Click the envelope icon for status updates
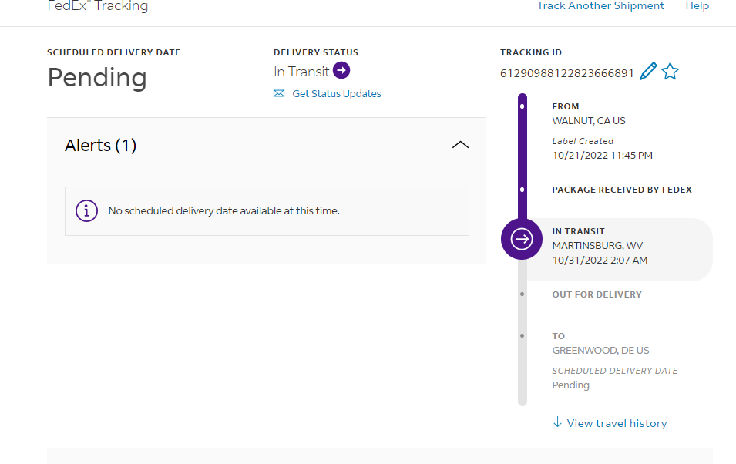This screenshot has height=464, width=736. tap(279, 94)
